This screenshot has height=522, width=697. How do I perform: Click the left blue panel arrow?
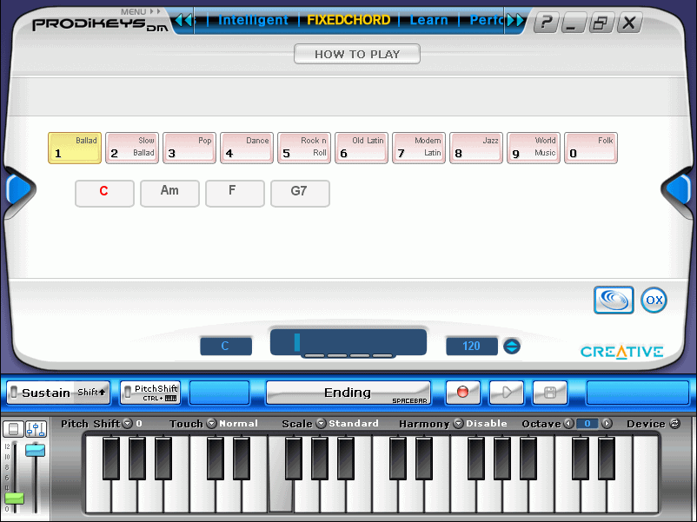click(18, 189)
